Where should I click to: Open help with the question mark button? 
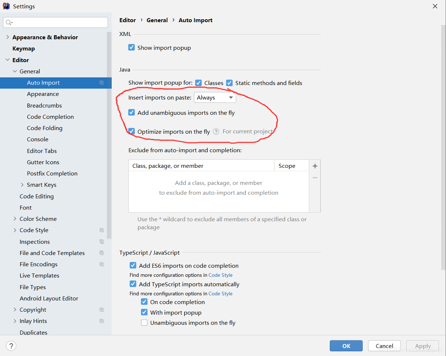click(11, 346)
